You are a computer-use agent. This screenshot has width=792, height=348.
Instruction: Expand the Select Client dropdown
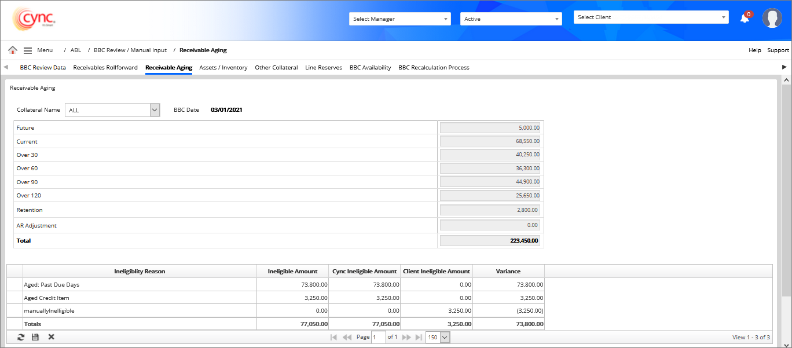[x=651, y=17]
